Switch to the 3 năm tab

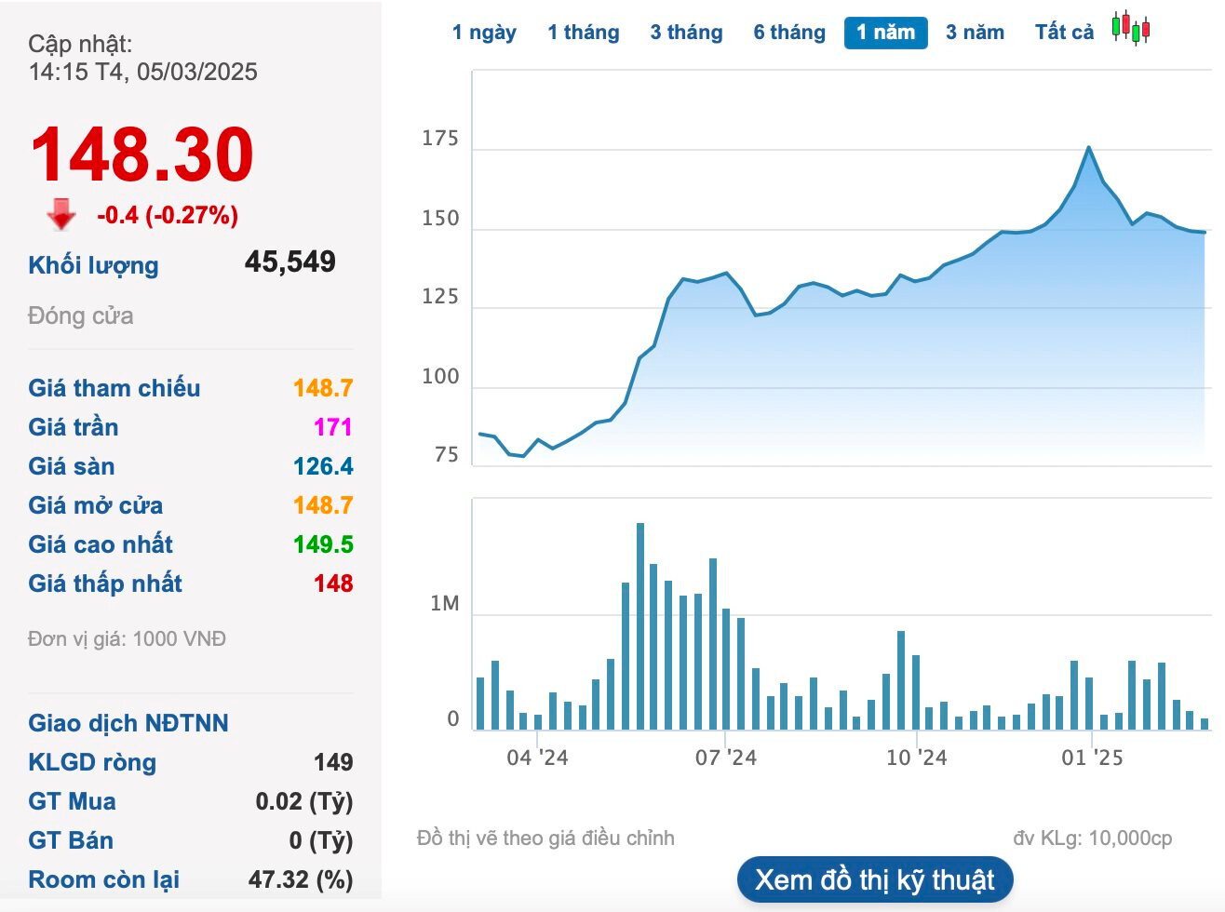pos(975,33)
